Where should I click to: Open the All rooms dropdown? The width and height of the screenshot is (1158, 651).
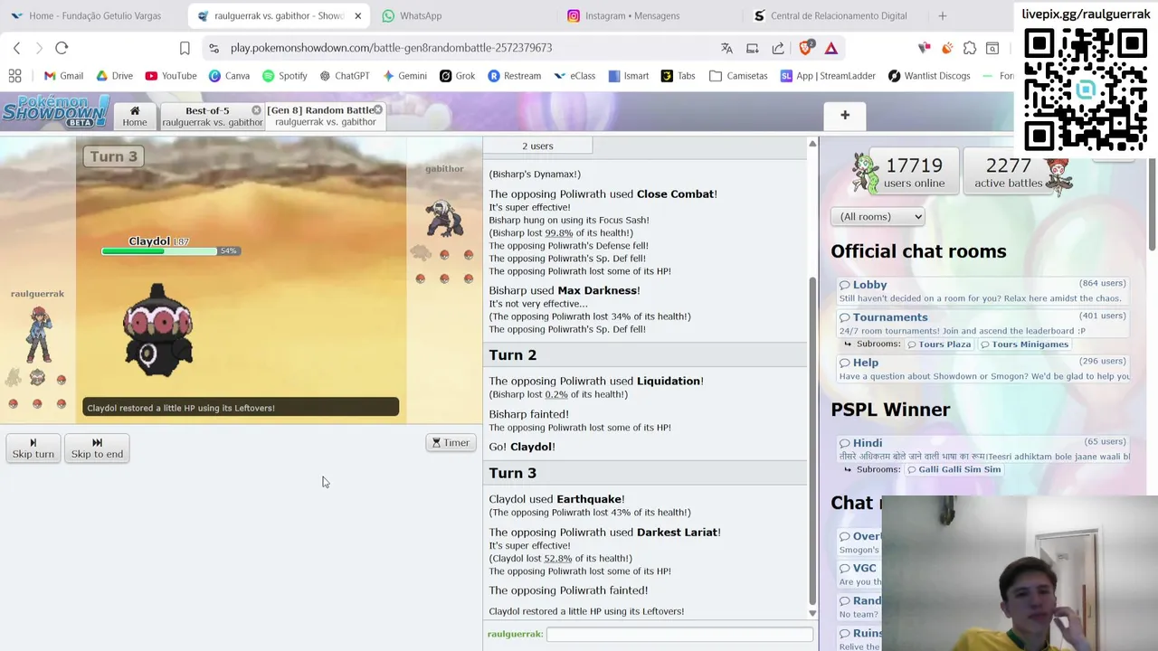click(x=878, y=216)
